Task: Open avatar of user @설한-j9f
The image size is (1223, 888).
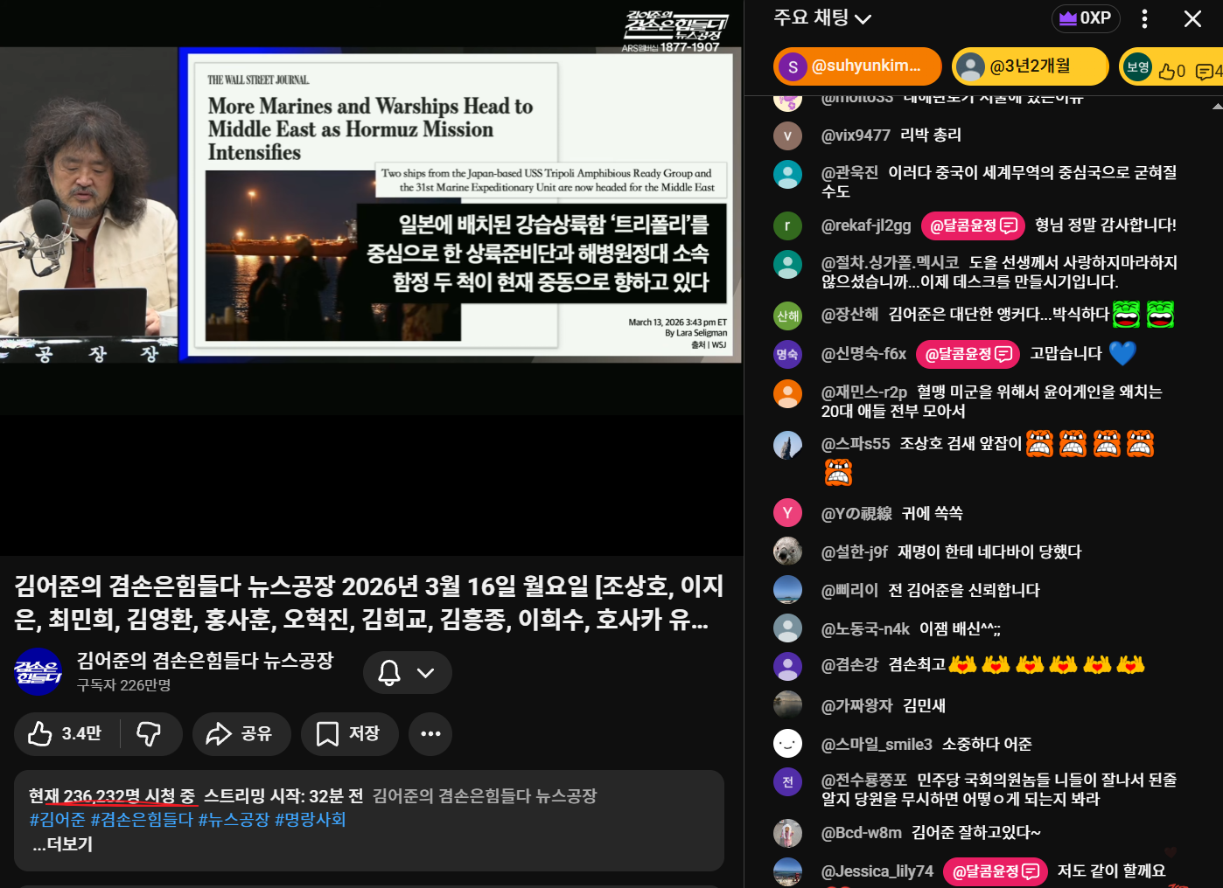Action: click(787, 552)
